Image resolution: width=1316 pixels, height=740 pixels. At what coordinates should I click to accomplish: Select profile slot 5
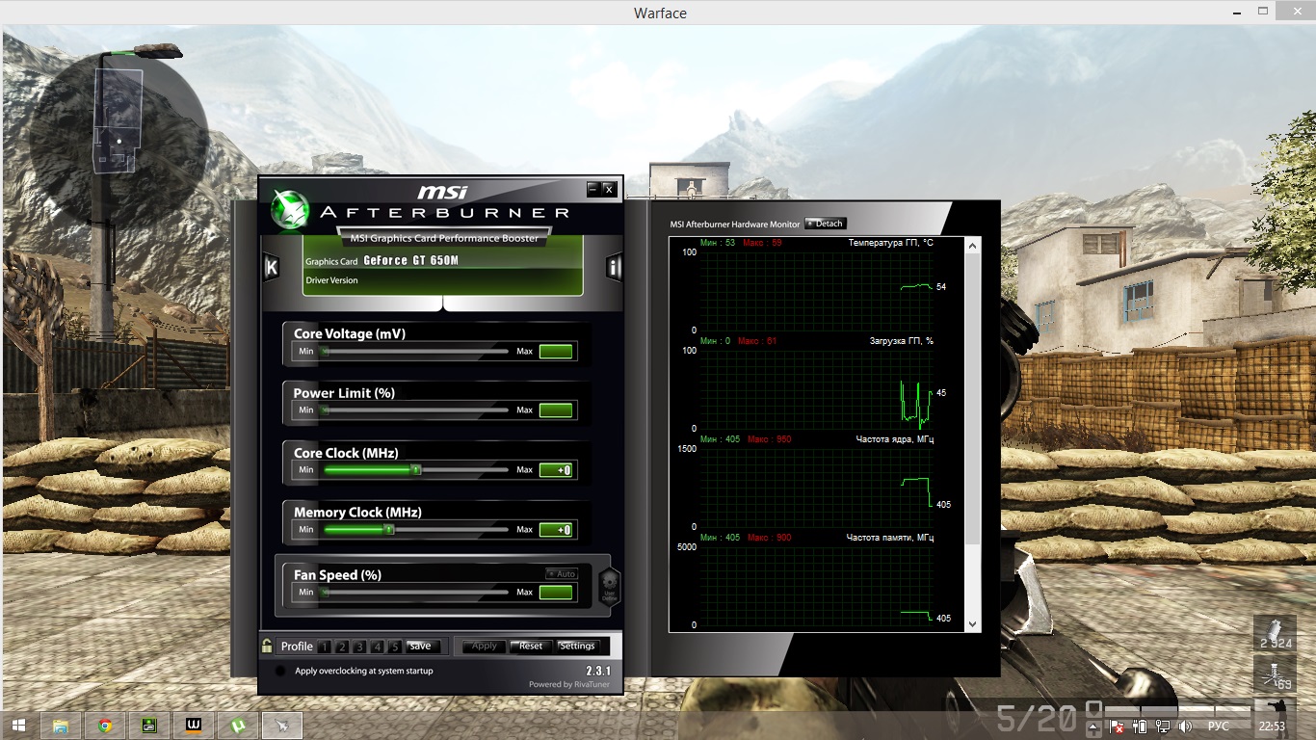point(394,647)
